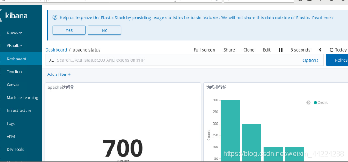Click the Kibana logo
The image size is (348, 162).
[14, 16]
